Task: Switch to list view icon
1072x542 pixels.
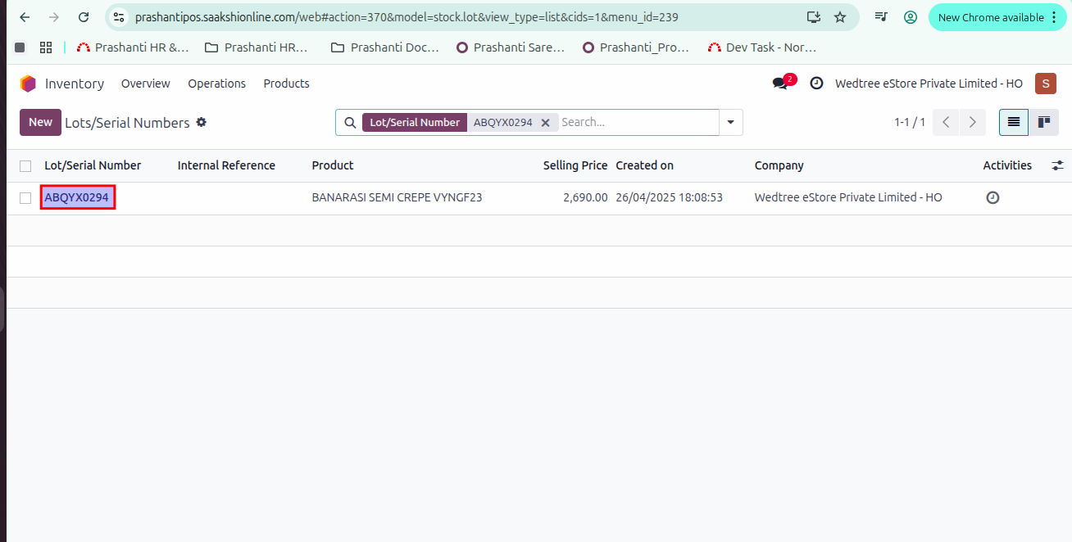Action: point(1014,122)
